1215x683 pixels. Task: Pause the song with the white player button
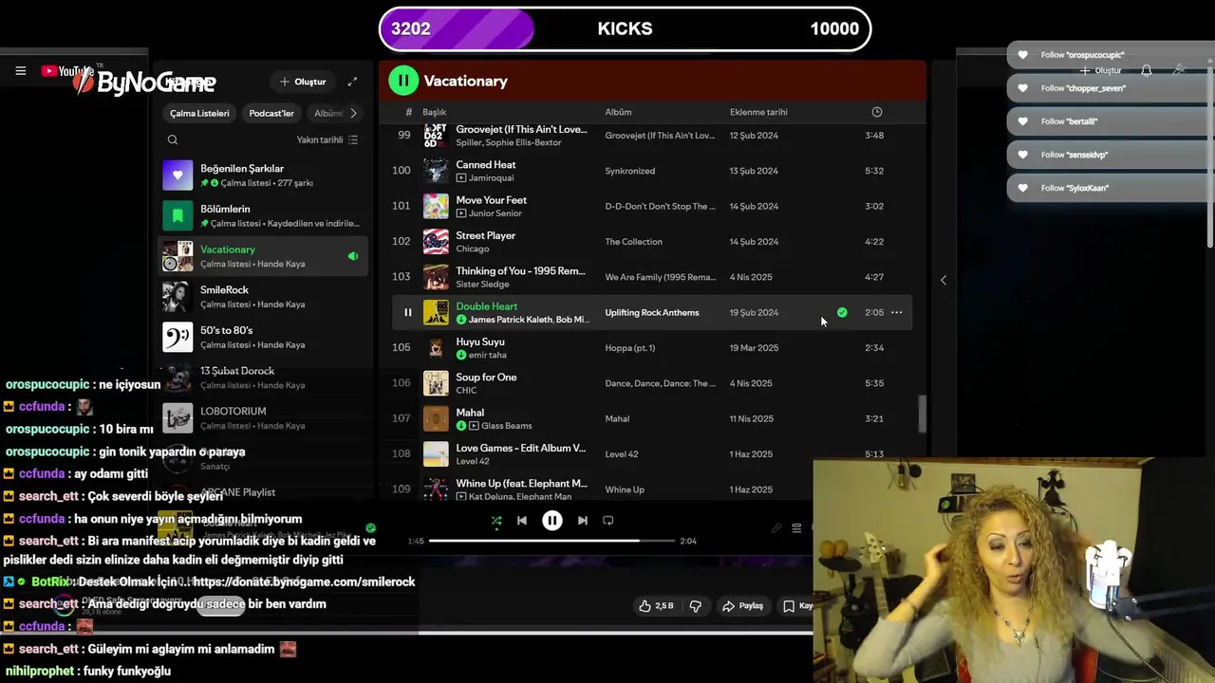(552, 520)
